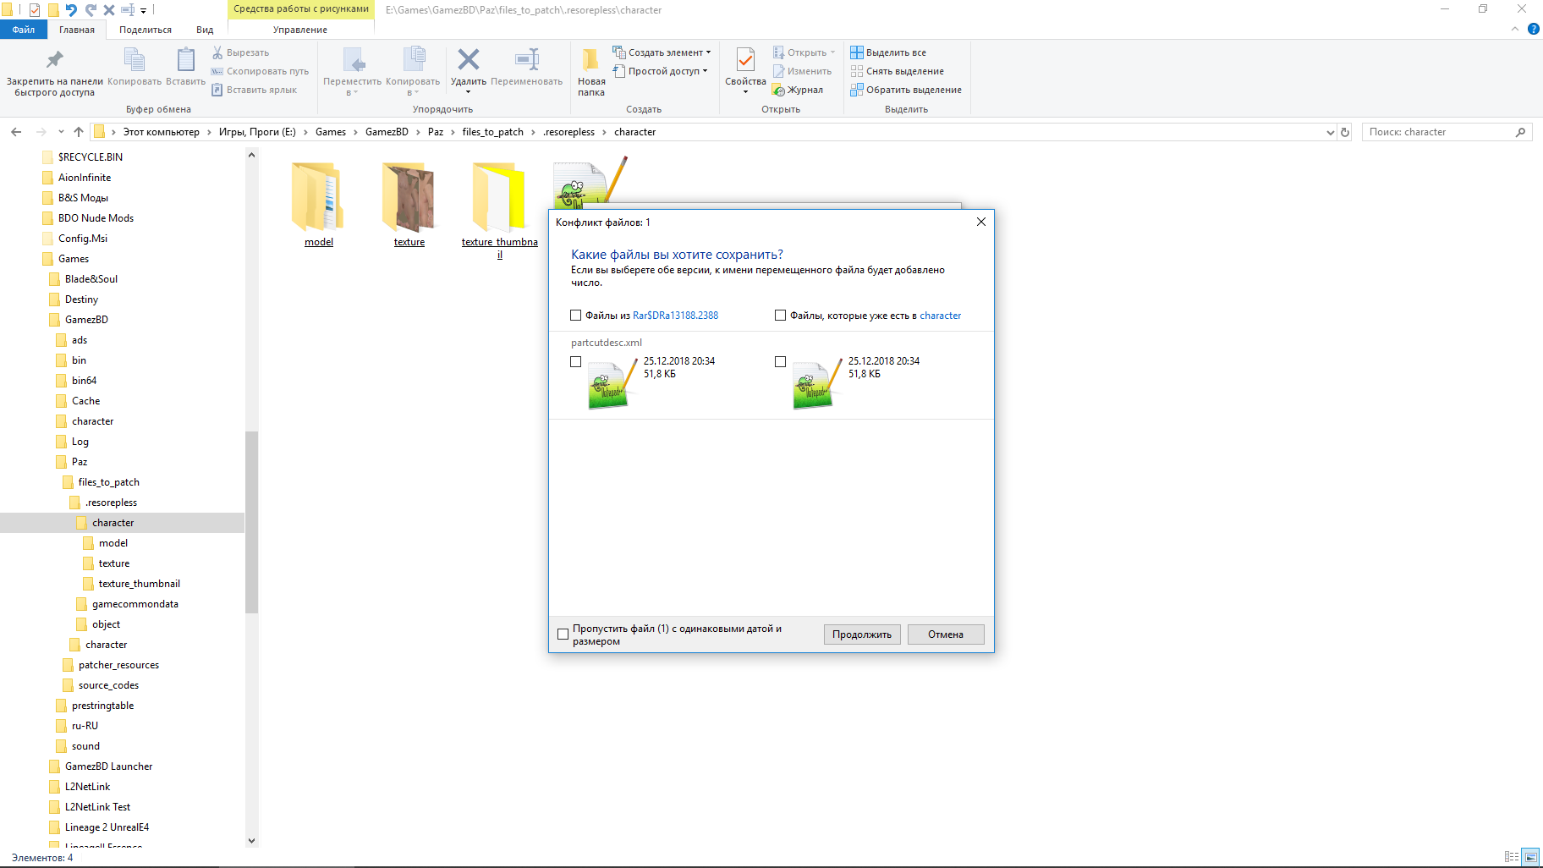Expand Create item (Создать элемент) dropdown
This screenshot has height=868, width=1543.
pos(708,52)
